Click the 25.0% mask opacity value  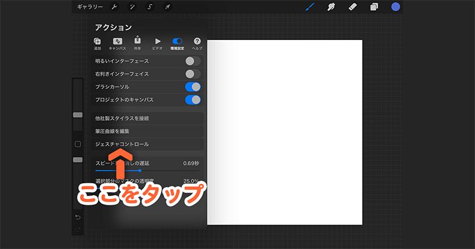(x=191, y=181)
